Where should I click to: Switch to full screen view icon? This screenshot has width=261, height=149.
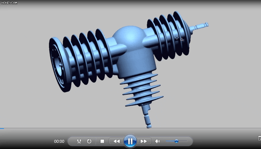coord(259,138)
